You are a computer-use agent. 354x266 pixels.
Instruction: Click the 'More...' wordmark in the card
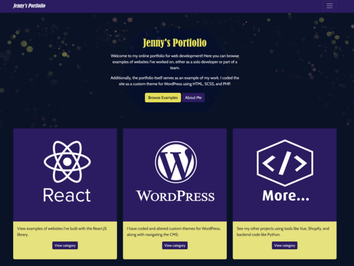[x=285, y=196]
